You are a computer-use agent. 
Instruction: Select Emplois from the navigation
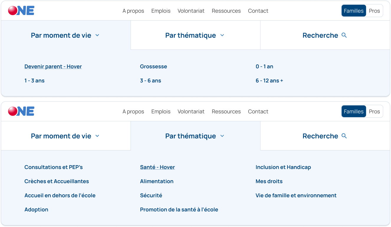(161, 11)
